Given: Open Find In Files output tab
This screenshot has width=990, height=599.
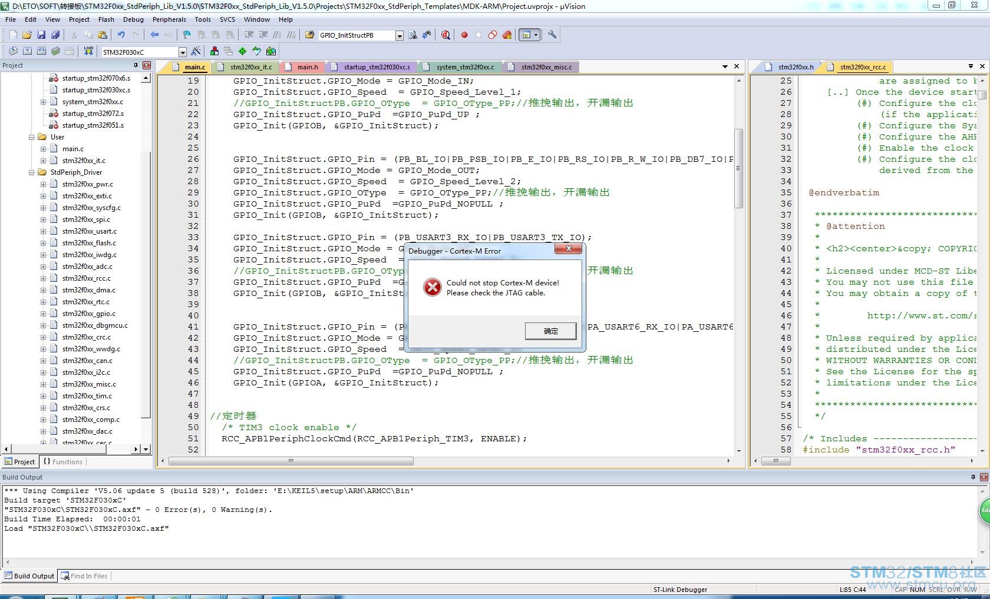Looking at the screenshot, I should coord(85,576).
